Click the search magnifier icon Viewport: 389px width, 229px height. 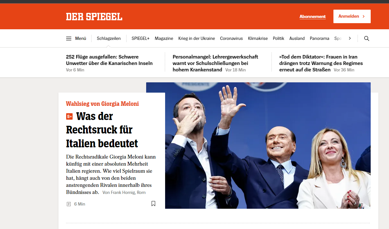367,38
